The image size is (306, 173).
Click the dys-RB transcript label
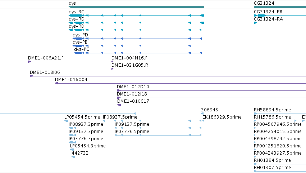[x=76, y=26]
